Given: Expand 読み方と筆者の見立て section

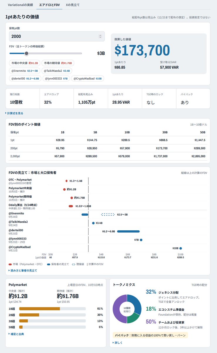Looking at the screenshot, I should (23, 270).
